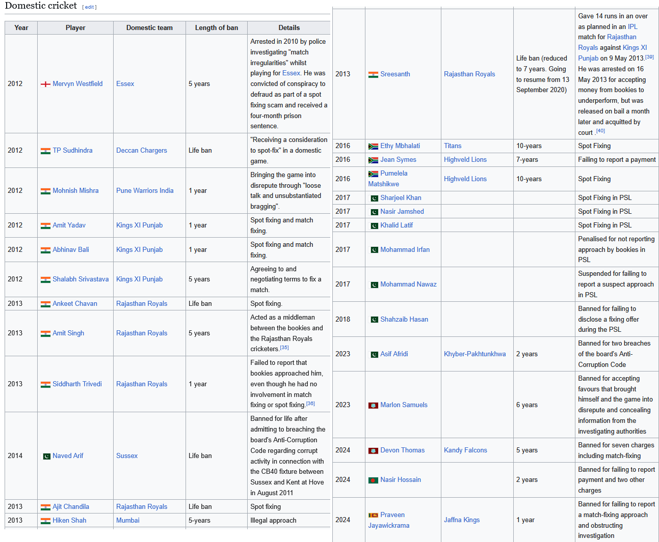Screen dimensions: 659x542
Task: Click the Pakistan flag beside Mohammad Irfan
Action: [x=373, y=250]
